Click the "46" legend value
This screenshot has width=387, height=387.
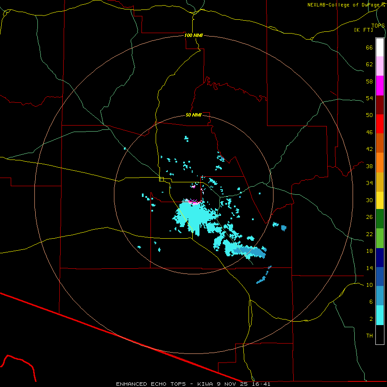(369, 132)
